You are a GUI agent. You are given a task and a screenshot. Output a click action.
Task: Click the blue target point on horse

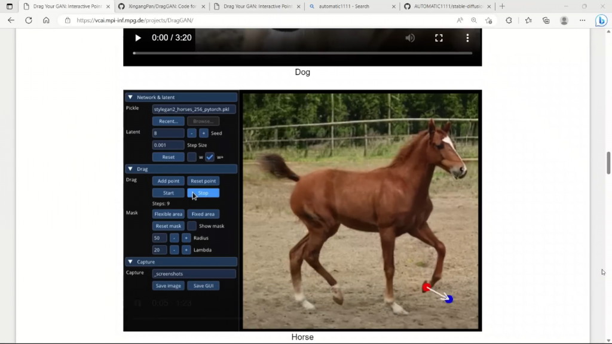[449, 299]
